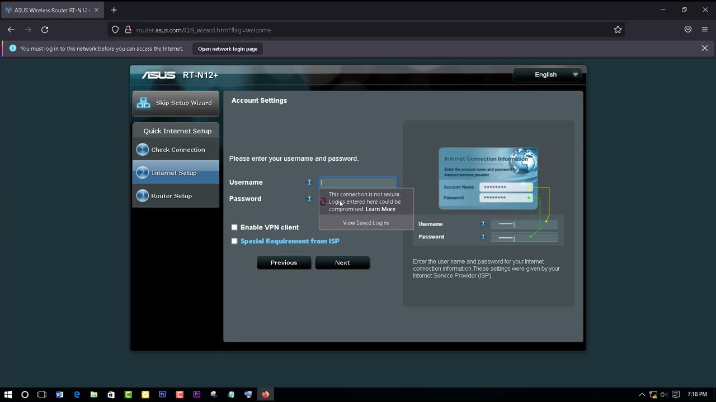Select step 2 Internet Setup
This screenshot has height=402, width=716.
pos(176,173)
